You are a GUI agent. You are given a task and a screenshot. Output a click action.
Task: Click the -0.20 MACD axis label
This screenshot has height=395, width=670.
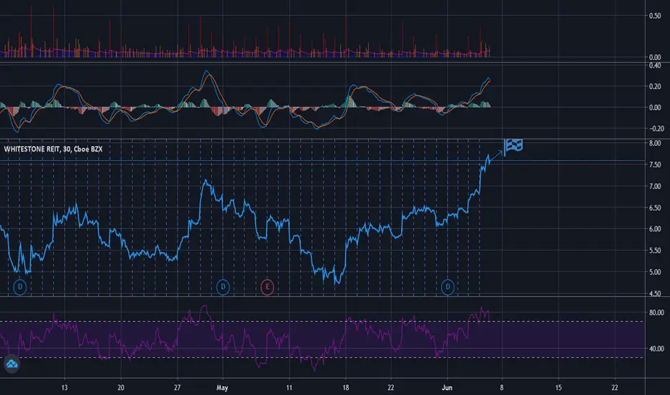click(656, 129)
